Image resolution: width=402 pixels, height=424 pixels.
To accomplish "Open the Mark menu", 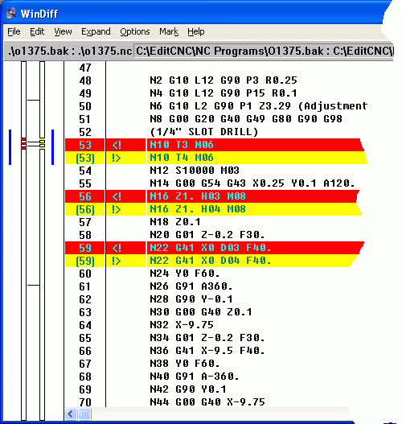I will [169, 31].
